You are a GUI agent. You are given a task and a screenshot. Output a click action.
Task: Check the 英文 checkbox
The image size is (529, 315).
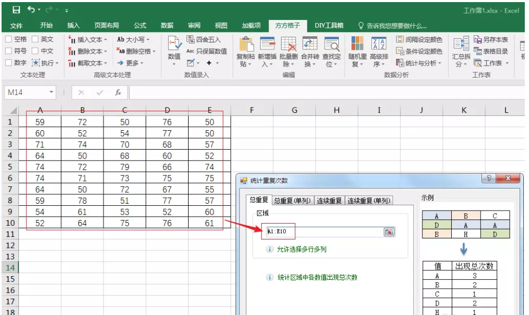coord(35,39)
